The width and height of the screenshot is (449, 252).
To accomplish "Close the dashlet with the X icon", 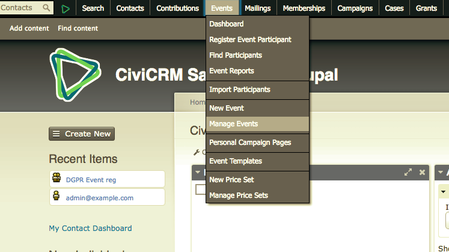I will 422,172.
